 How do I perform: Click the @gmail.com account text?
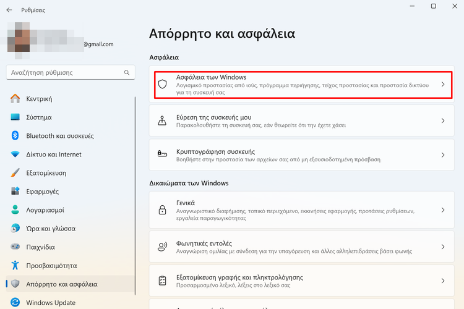(98, 44)
